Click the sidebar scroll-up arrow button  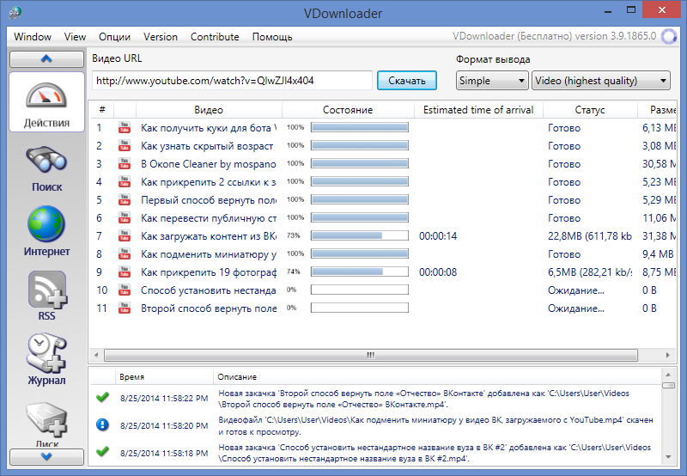tap(46, 58)
